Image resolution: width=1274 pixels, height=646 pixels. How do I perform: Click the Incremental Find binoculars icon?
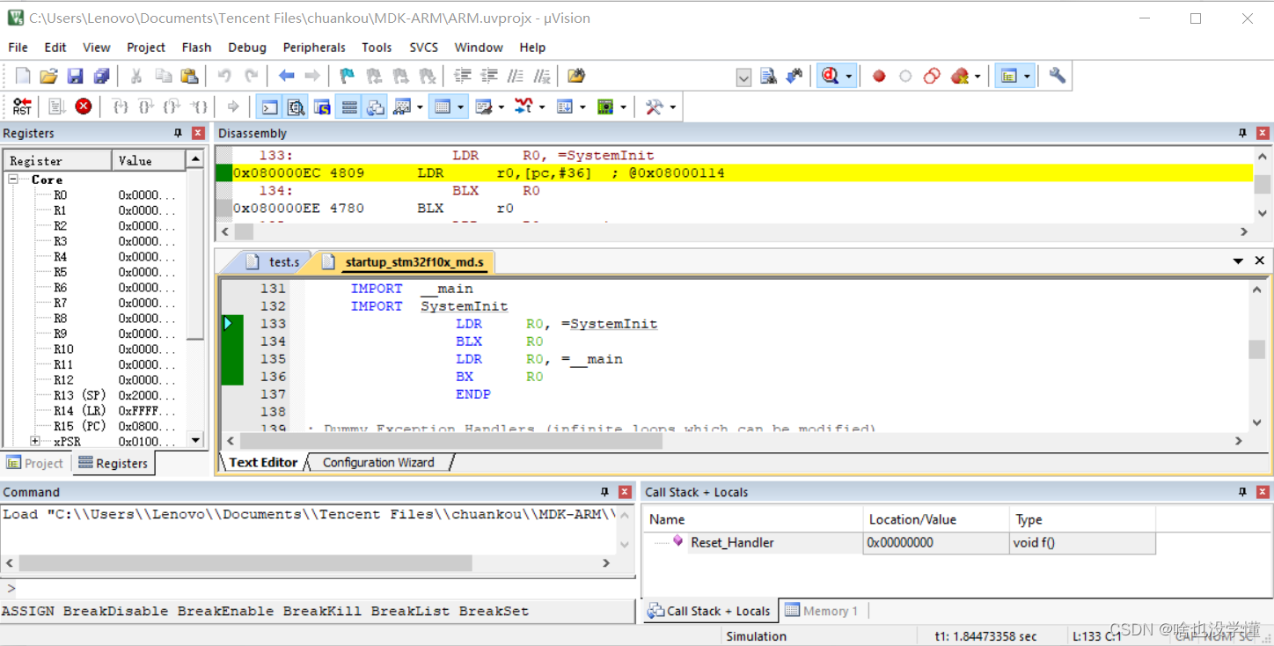pyautogui.click(x=794, y=76)
